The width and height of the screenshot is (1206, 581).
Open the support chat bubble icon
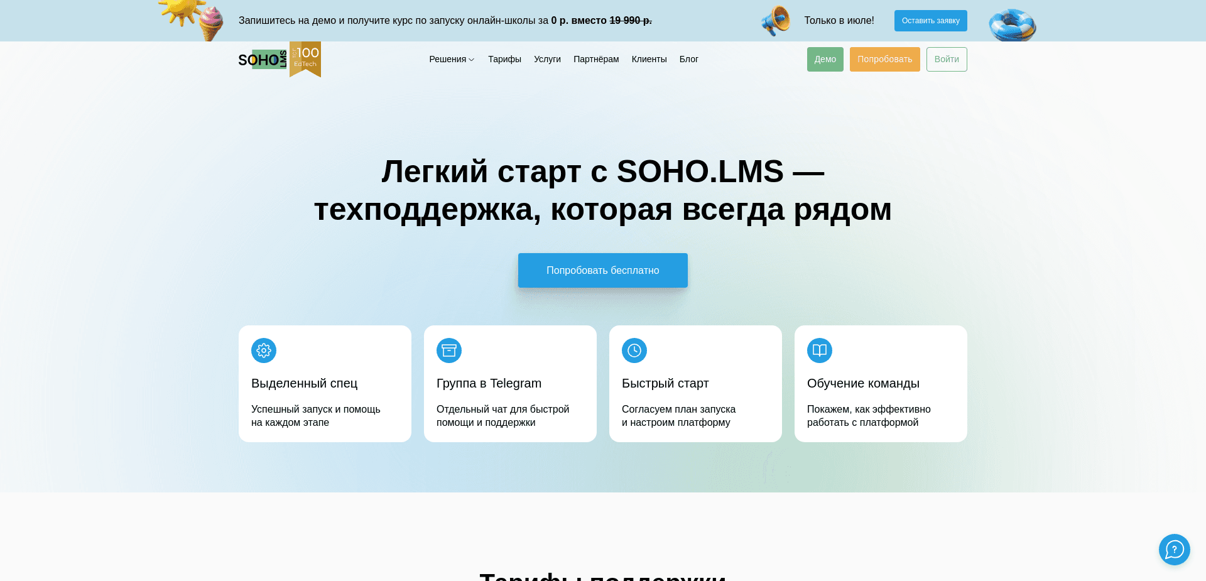pos(1174,550)
